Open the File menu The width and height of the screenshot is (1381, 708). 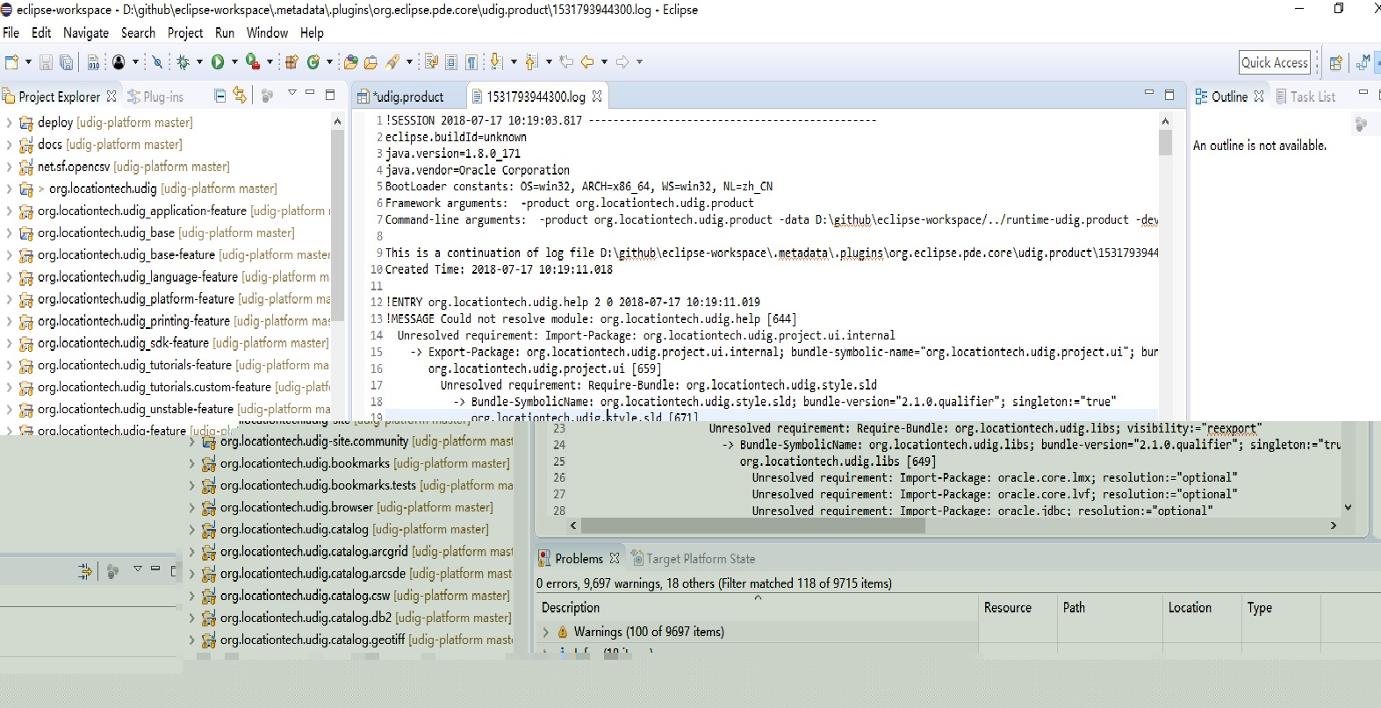click(11, 33)
